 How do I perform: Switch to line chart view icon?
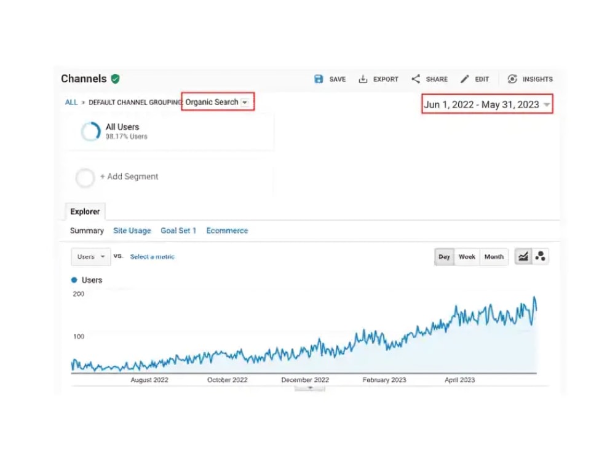click(x=523, y=257)
